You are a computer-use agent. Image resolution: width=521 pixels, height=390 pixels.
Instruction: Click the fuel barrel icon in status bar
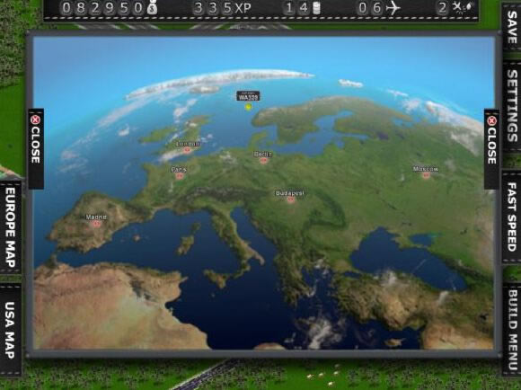pyautogui.click(x=317, y=8)
